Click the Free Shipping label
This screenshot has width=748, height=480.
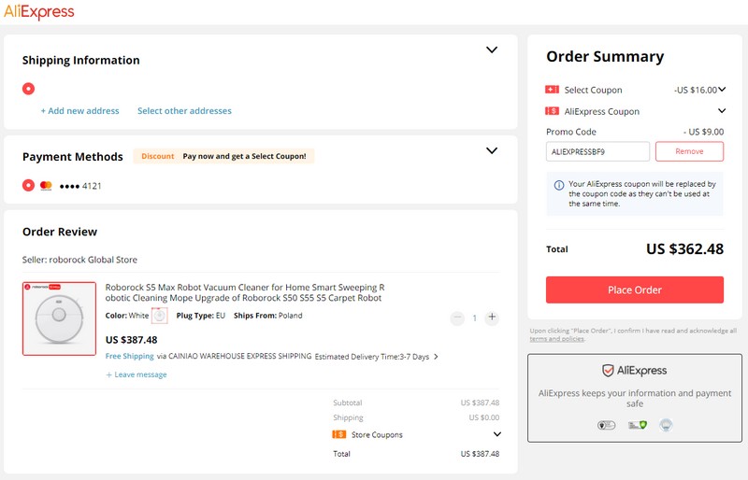click(130, 356)
